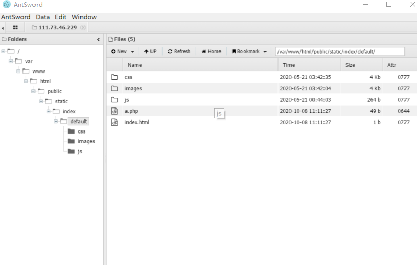Viewport: 417px width, 265px height.
Task: Click the dark css folder icon in tree
Action: pyautogui.click(x=71, y=131)
